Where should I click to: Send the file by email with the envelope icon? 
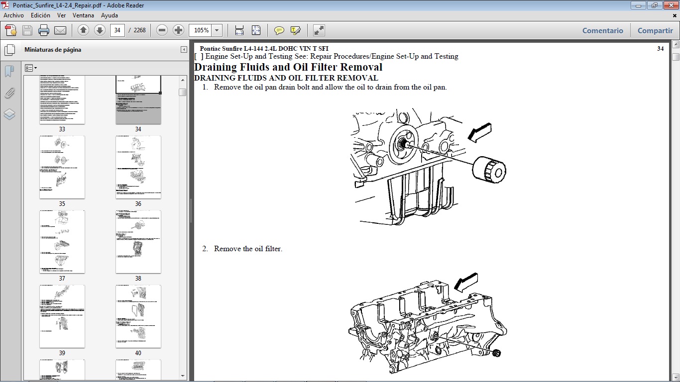point(60,30)
